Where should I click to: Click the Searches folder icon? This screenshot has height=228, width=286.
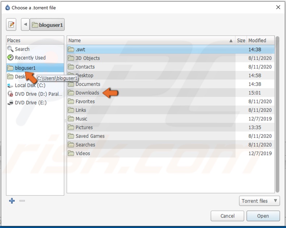point(71,145)
